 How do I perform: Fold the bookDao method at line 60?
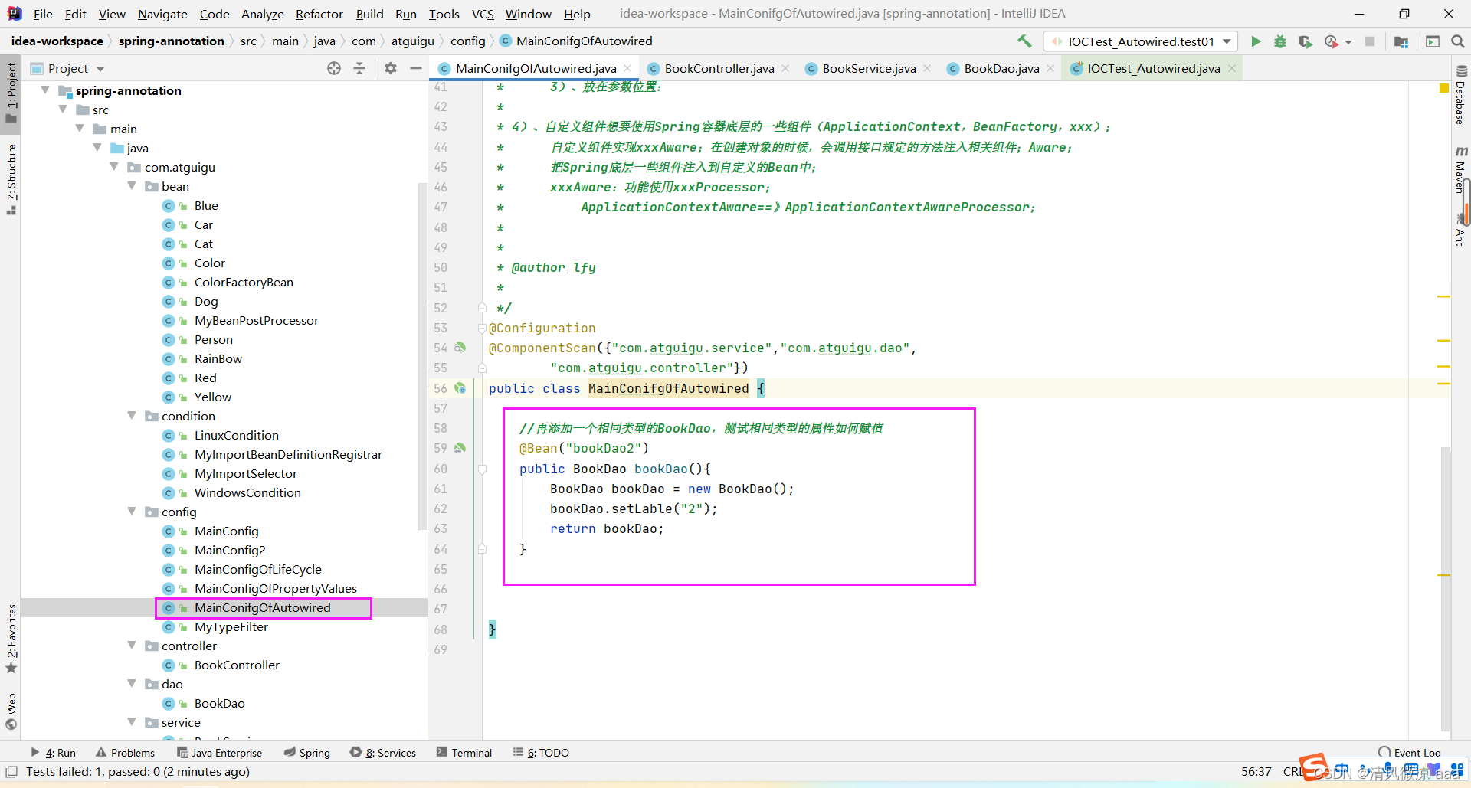click(x=482, y=469)
